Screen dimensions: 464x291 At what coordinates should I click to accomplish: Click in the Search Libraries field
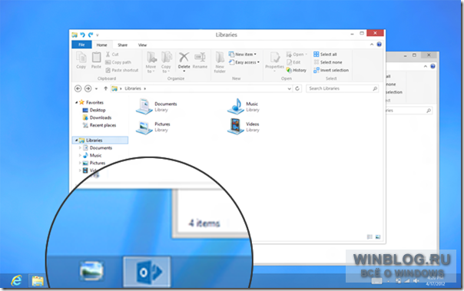coord(343,88)
